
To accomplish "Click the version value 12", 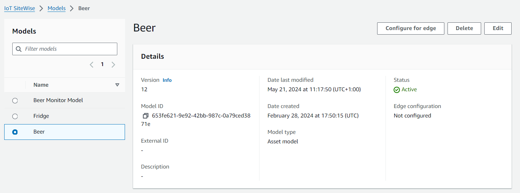I will tap(144, 90).
